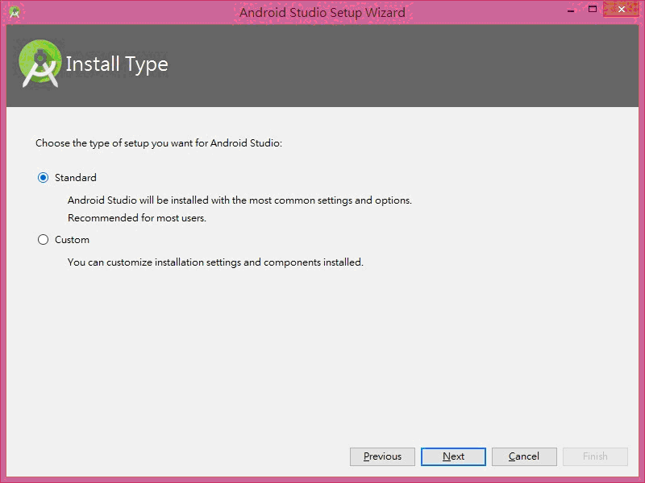Cancel the Android Studio setup wizard
This screenshot has width=645, height=483.
[x=524, y=456]
